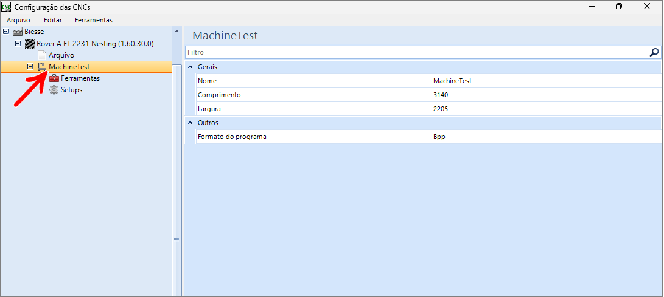Click the Biesse factory icon
664x297 pixels.
pos(18,32)
